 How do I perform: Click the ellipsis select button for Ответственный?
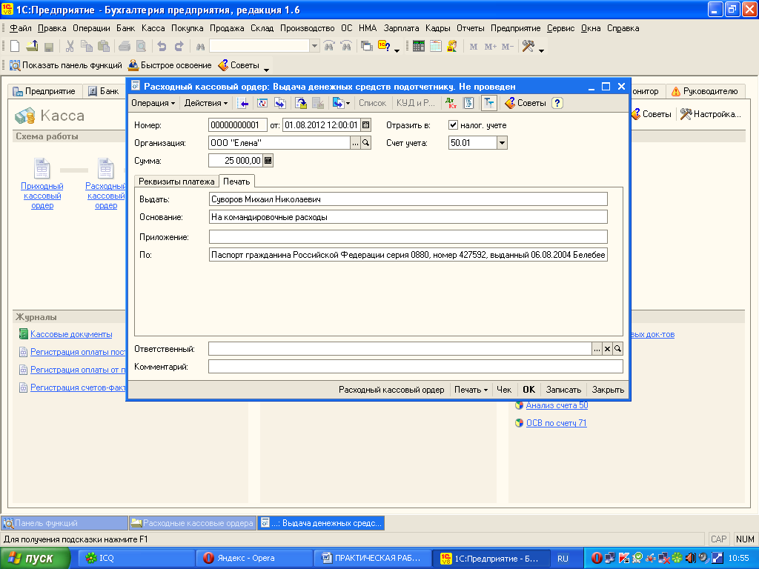click(x=597, y=348)
